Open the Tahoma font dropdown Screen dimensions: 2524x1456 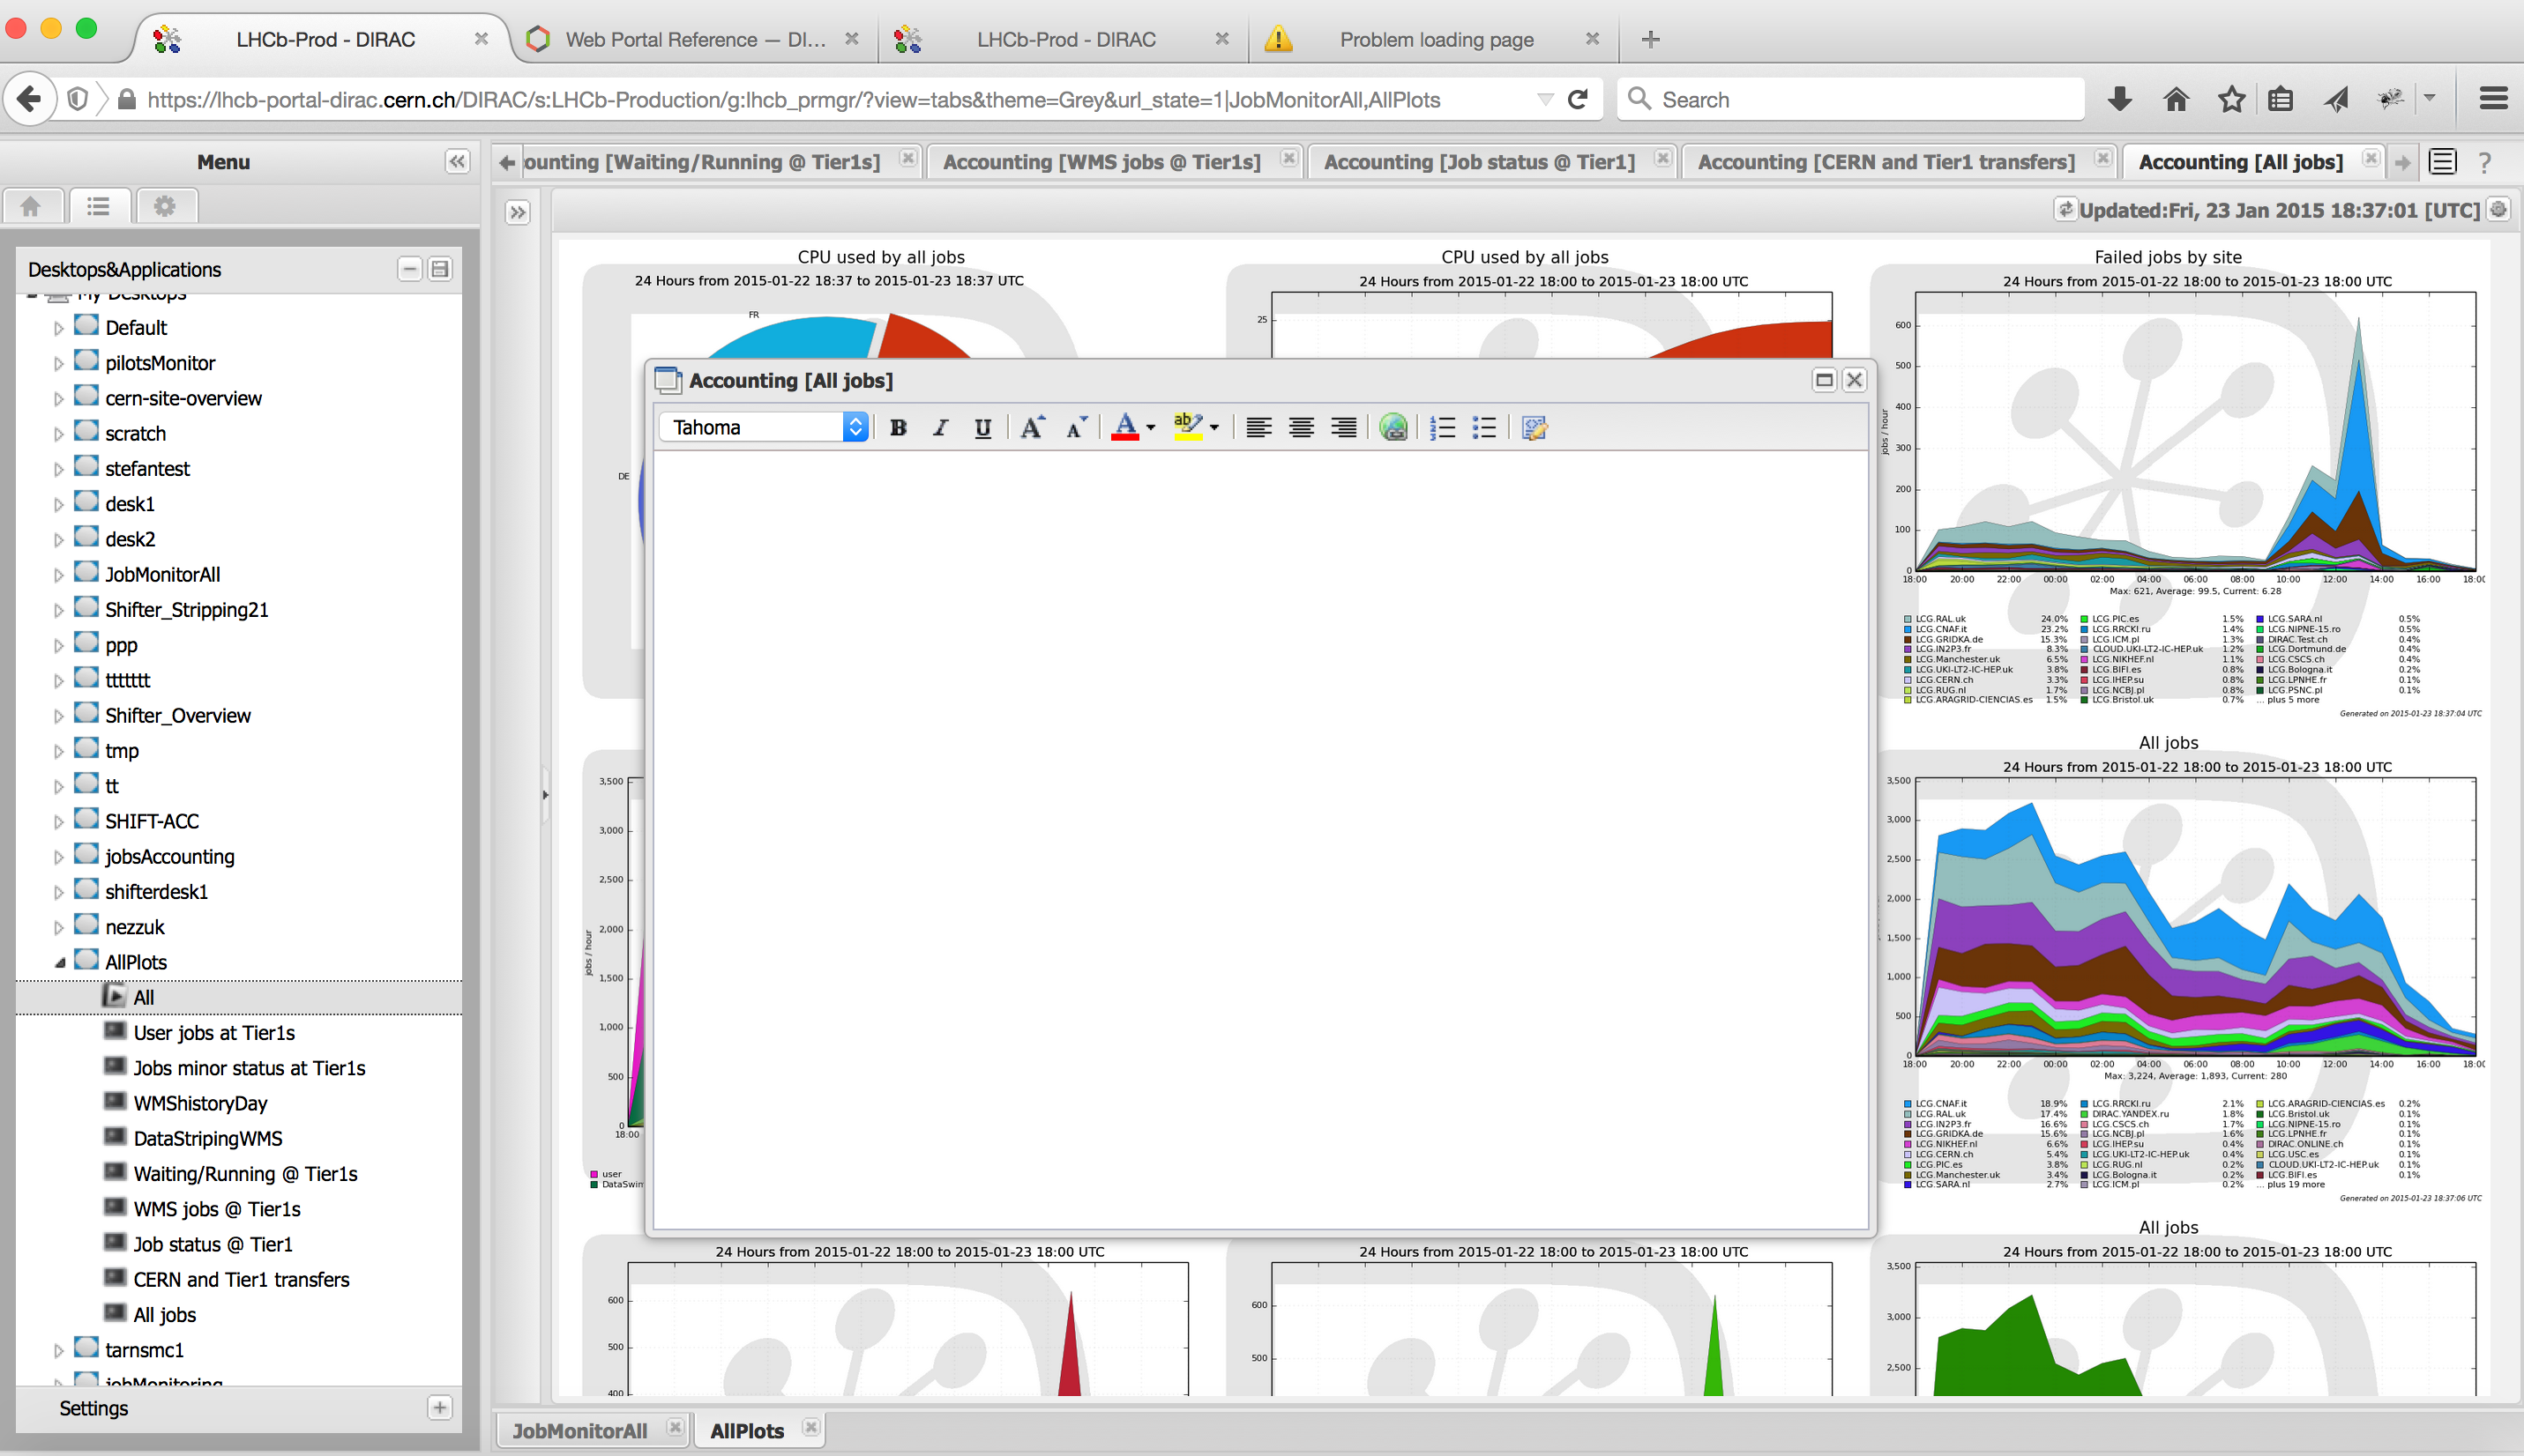[x=765, y=428]
